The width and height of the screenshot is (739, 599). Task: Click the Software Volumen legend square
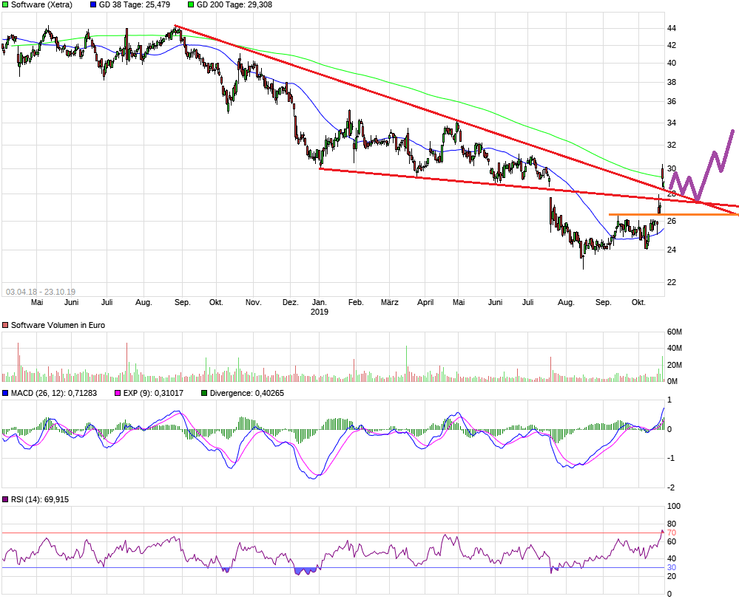(5, 326)
